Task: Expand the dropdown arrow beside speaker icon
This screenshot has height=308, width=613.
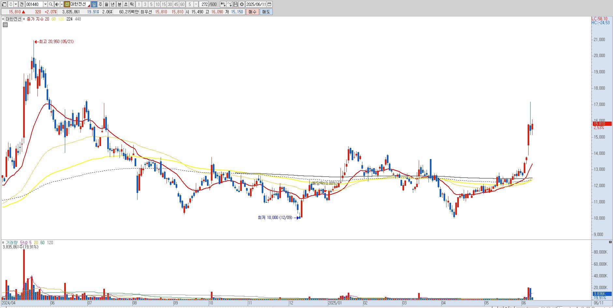Action: coord(62,4)
